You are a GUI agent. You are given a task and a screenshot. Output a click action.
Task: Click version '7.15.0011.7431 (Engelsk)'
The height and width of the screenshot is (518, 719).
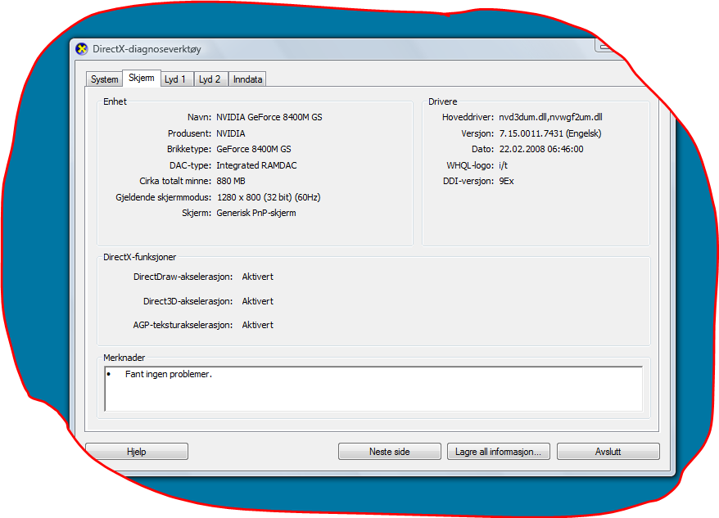[550, 133]
